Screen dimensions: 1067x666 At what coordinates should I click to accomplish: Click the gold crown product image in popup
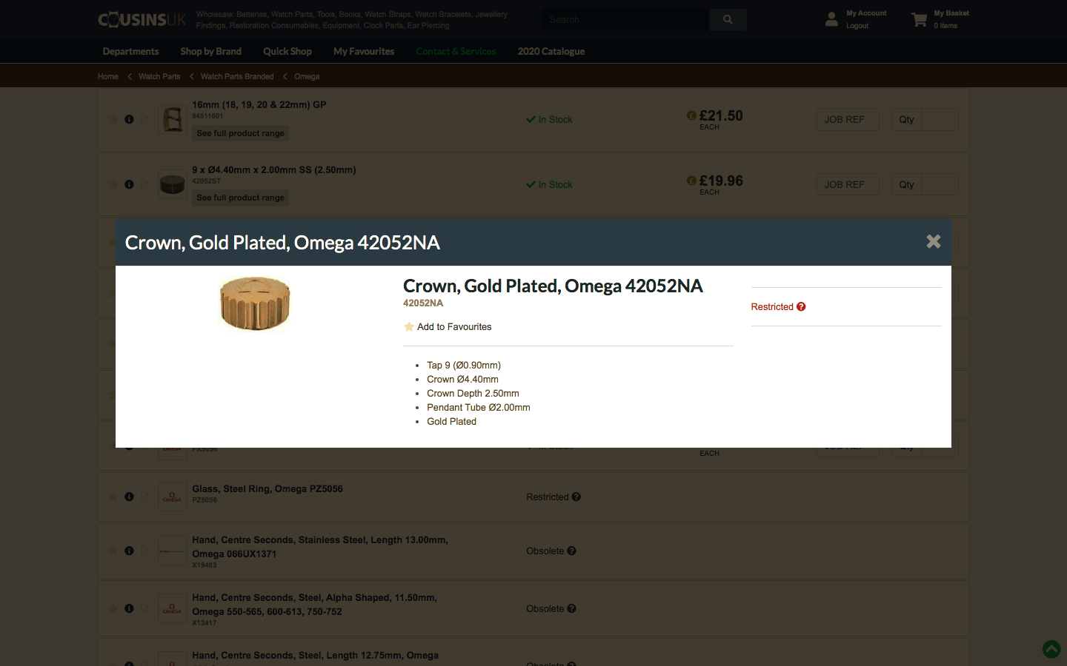[255, 303]
